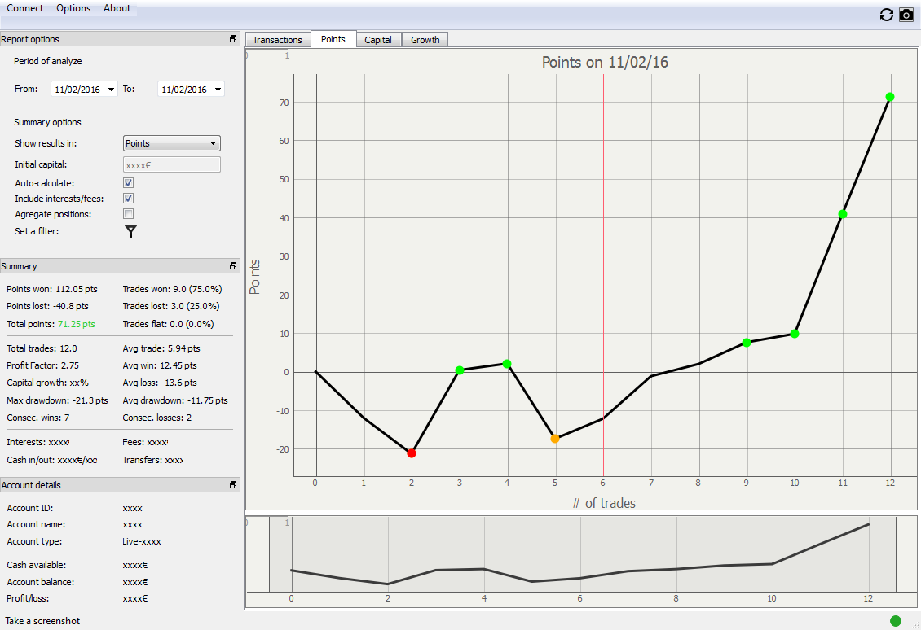This screenshot has height=630, width=921.
Task: Click the orange point at trade 5
Action: (554, 438)
